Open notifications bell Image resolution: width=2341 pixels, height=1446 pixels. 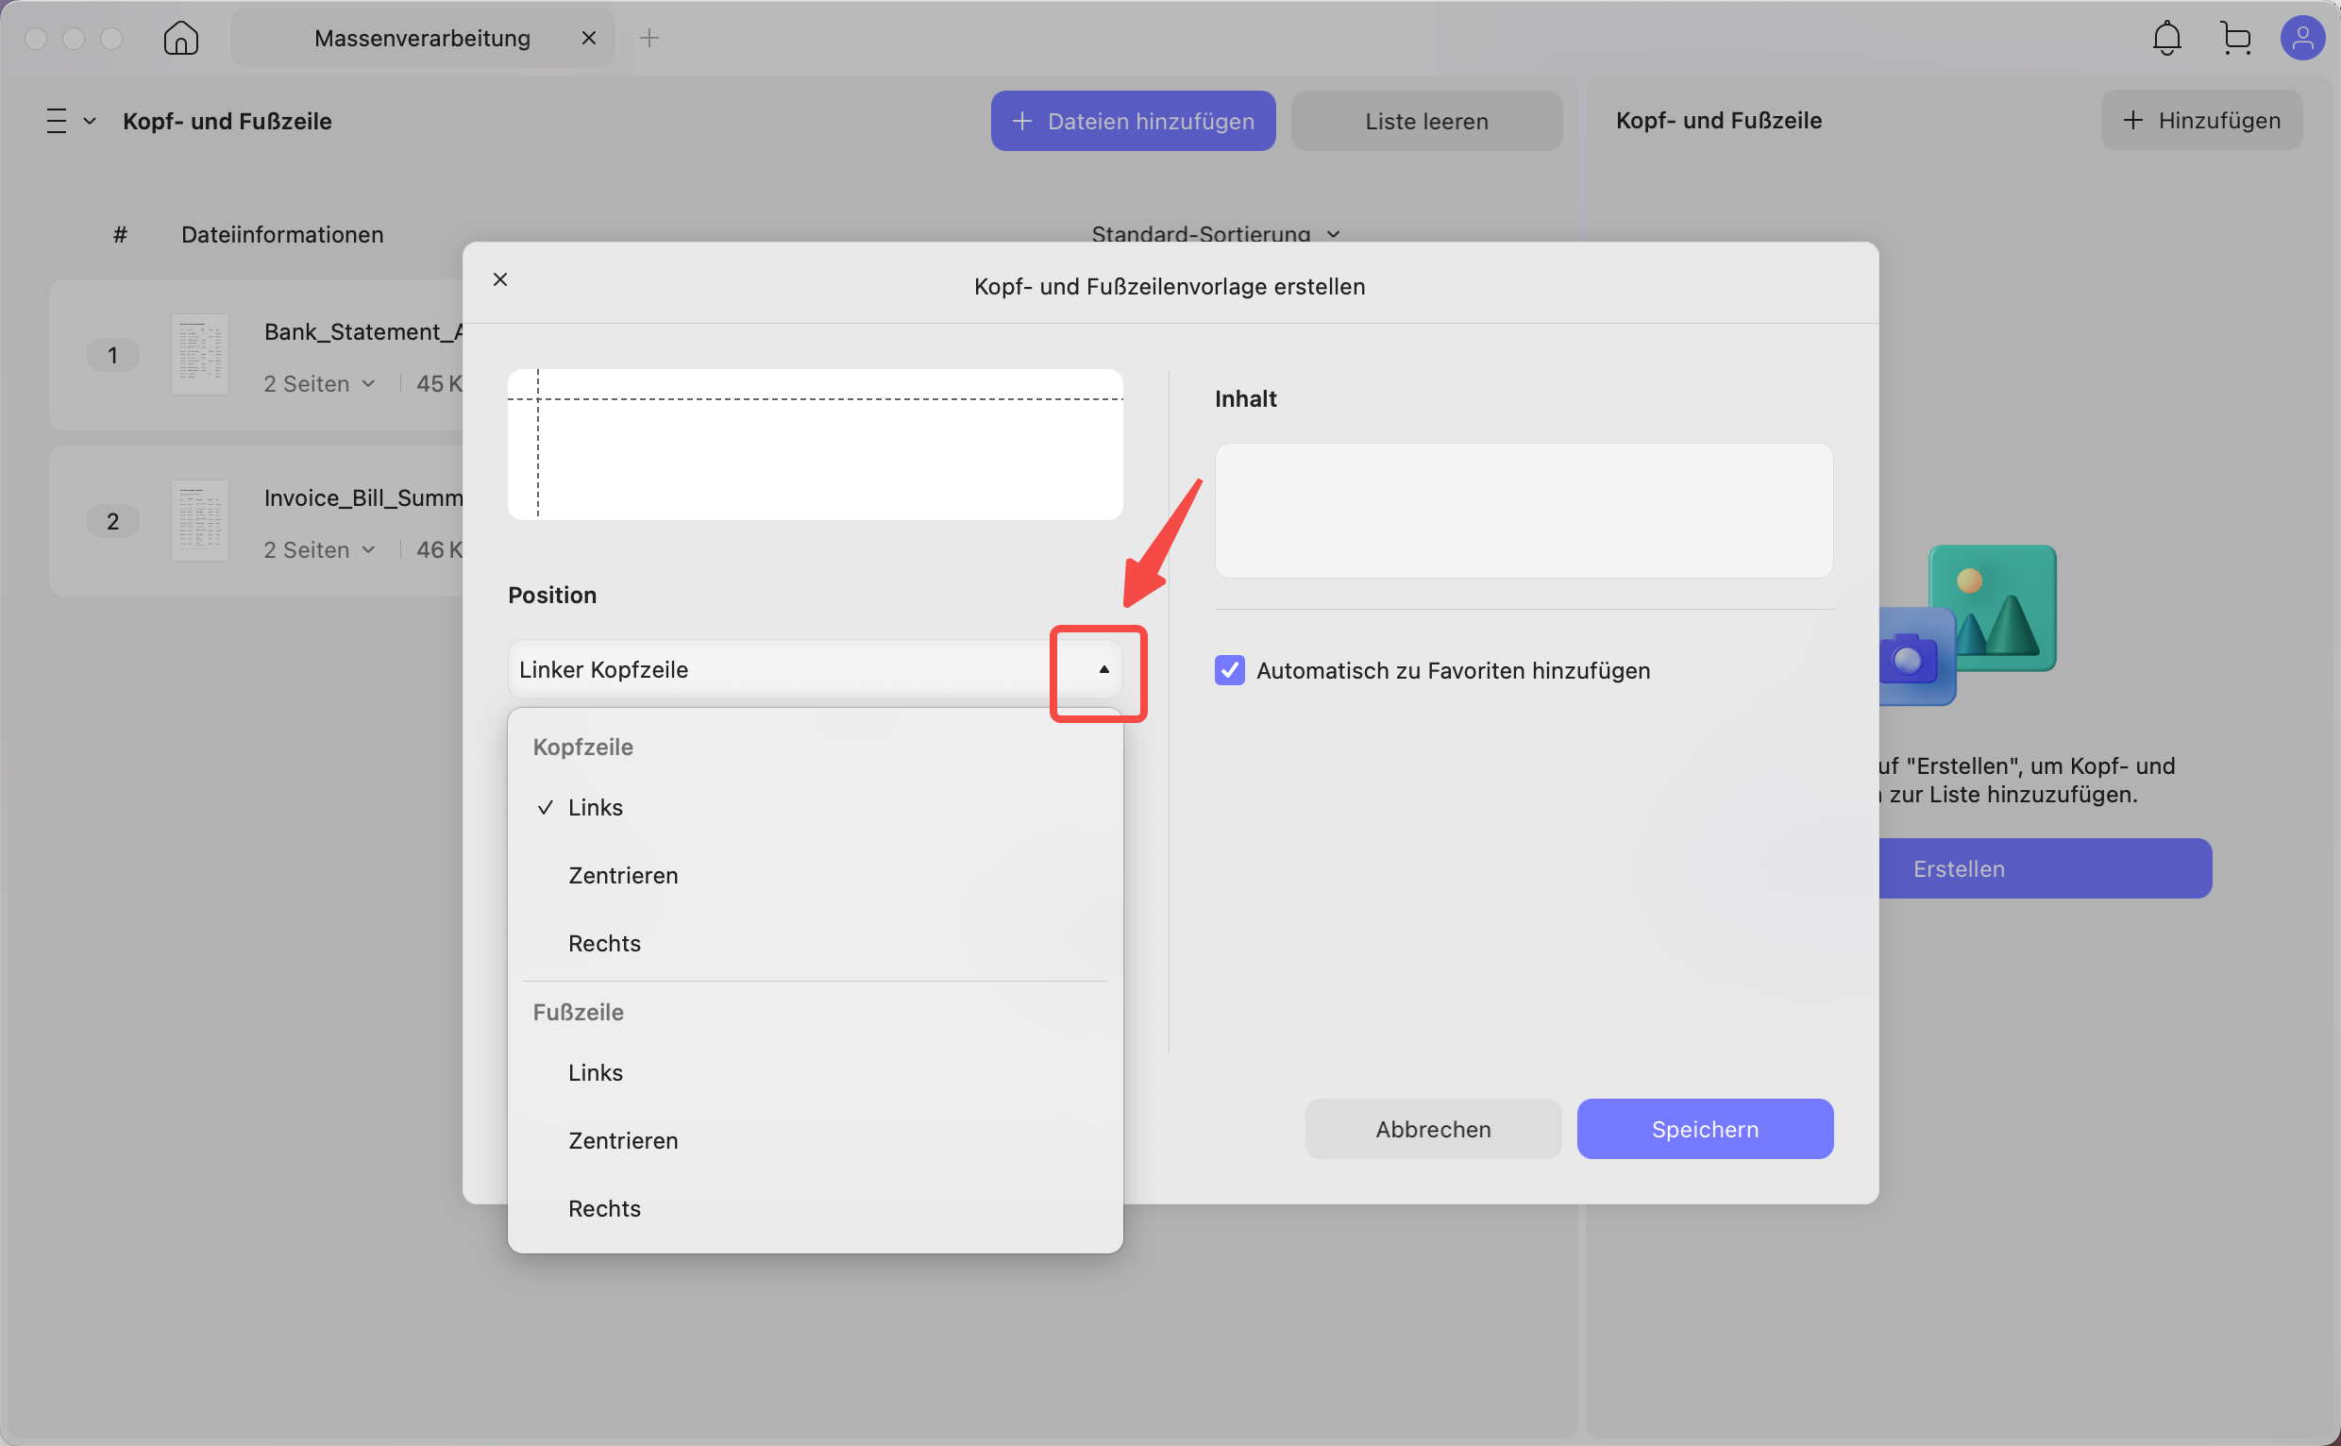2166,39
